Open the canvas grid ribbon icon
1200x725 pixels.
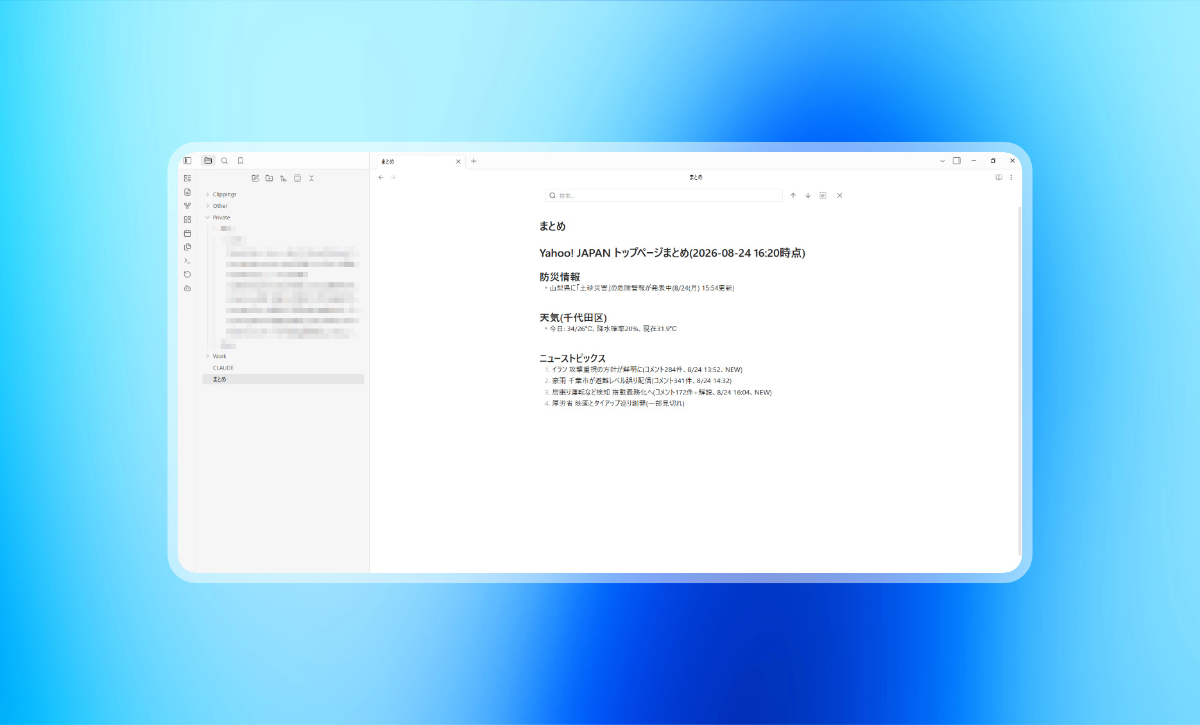[187, 219]
